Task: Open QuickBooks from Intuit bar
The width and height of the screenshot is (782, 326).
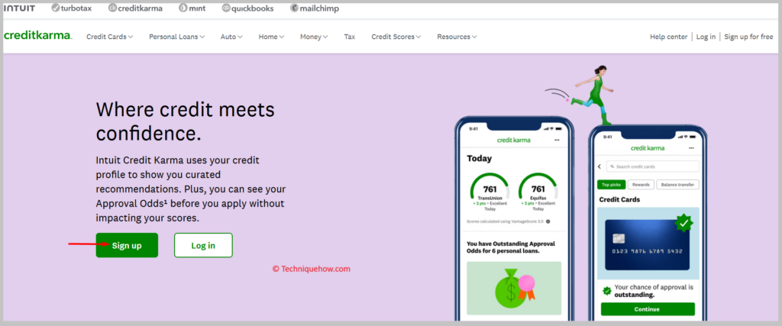Action: coord(248,8)
